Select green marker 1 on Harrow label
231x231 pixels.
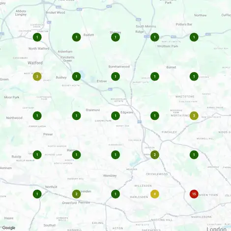pos(76,155)
